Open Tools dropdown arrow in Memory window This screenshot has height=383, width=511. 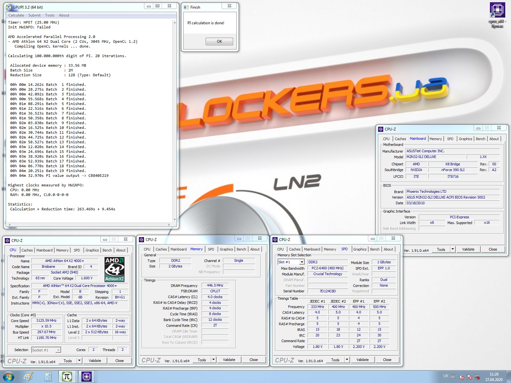(213, 360)
